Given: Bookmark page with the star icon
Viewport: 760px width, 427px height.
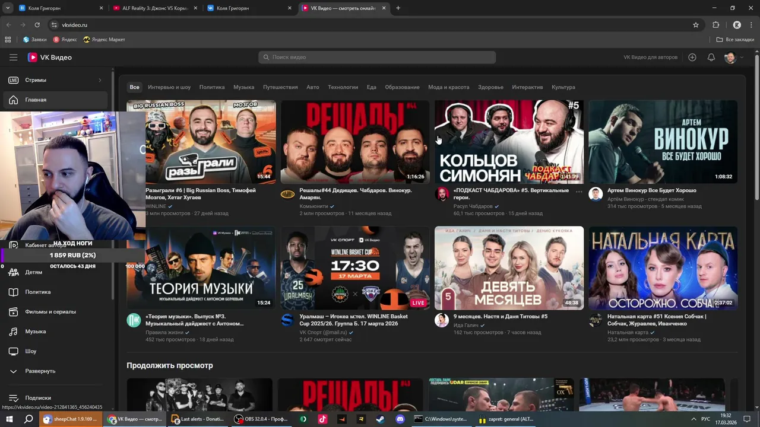Looking at the screenshot, I should pyautogui.click(x=696, y=25).
